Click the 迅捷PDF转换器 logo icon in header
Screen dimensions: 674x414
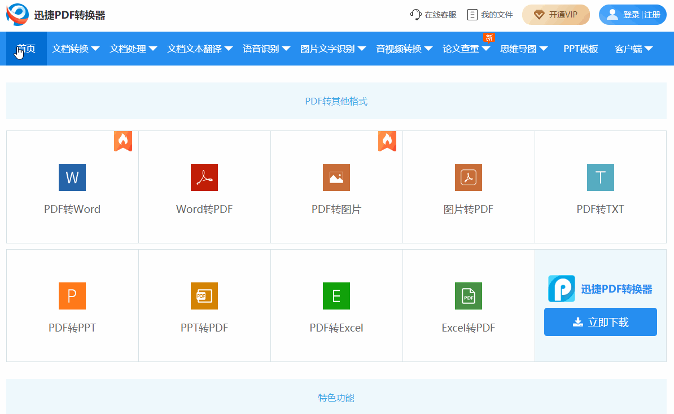click(17, 14)
